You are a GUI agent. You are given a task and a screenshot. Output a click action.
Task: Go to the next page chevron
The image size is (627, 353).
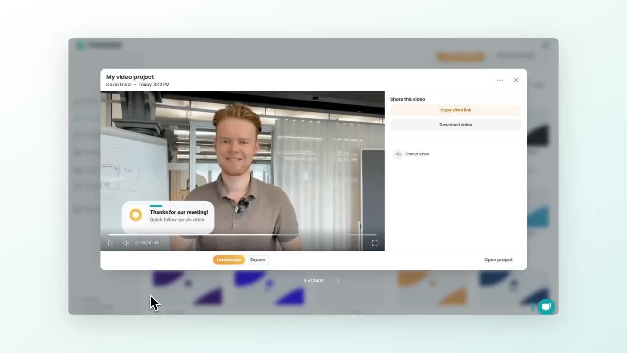(x=338, y=280)
